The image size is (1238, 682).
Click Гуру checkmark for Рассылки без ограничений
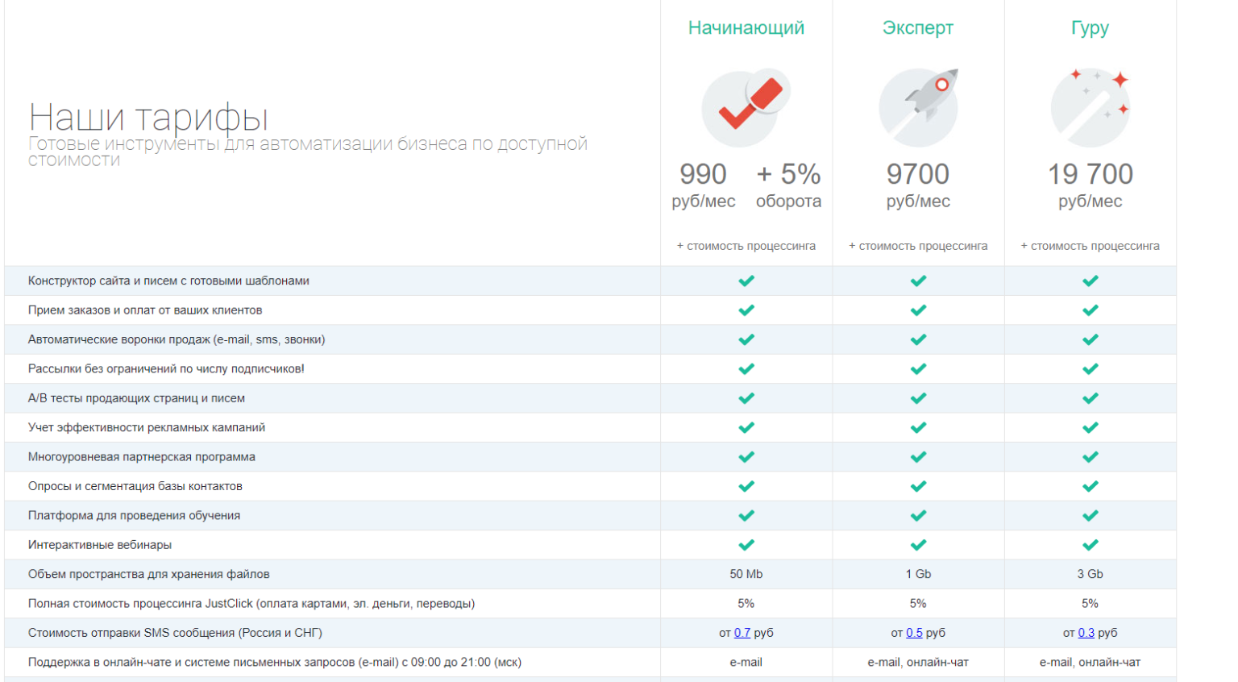pyautogui.click(x=1091, y=369)
